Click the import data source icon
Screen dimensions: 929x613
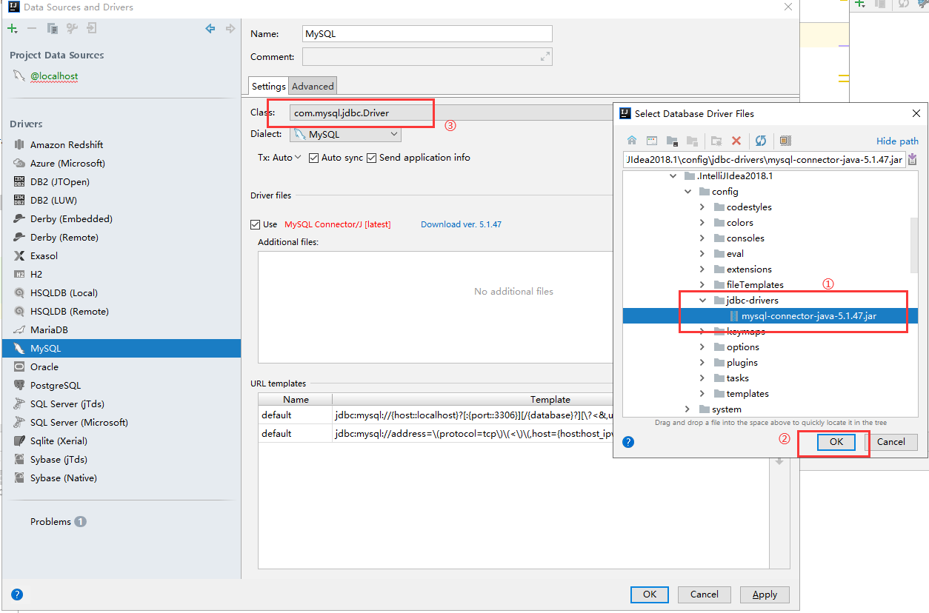[92, 28]
